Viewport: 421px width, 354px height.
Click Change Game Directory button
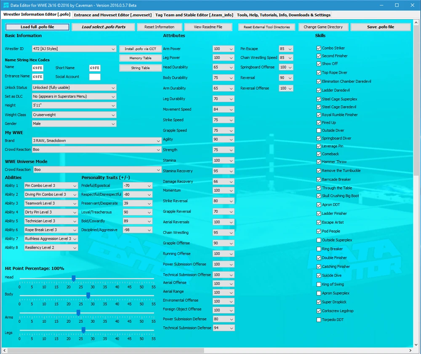tap(323, 27)
